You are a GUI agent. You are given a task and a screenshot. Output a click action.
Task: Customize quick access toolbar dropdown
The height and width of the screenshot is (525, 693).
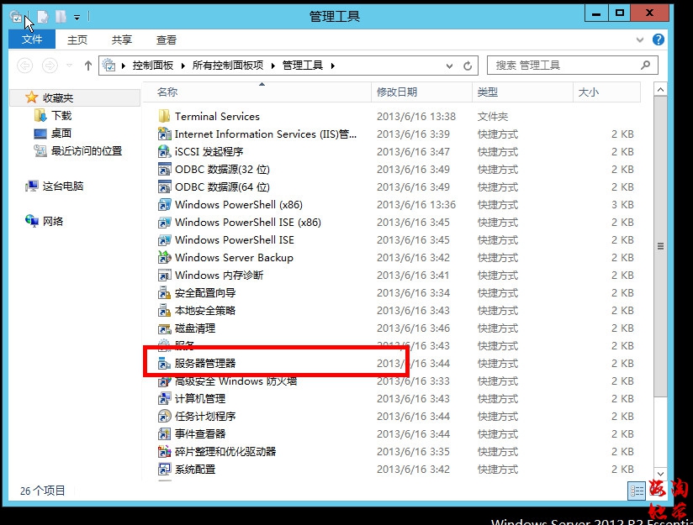77,18
